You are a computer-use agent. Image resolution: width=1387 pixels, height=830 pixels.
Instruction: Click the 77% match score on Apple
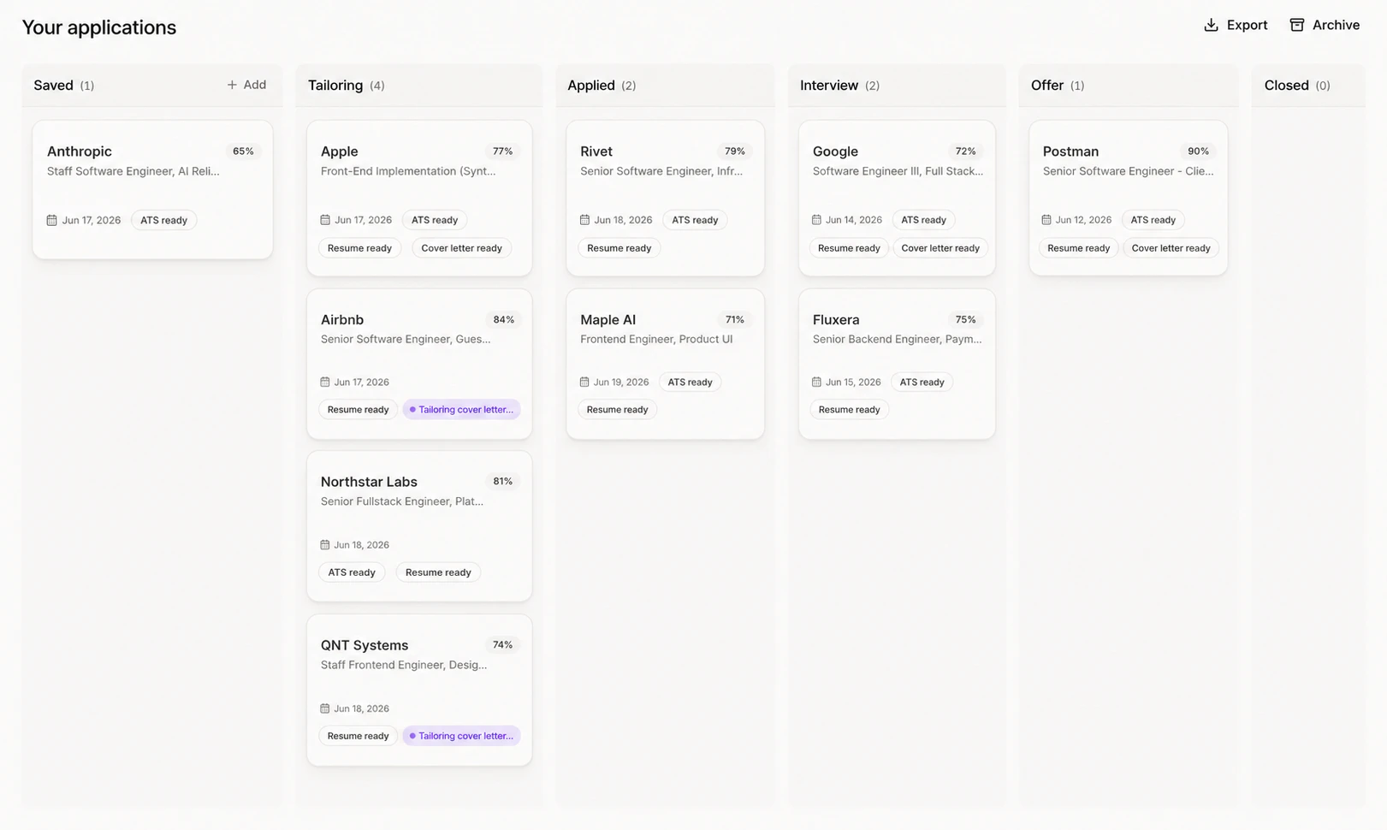(502, 151)
